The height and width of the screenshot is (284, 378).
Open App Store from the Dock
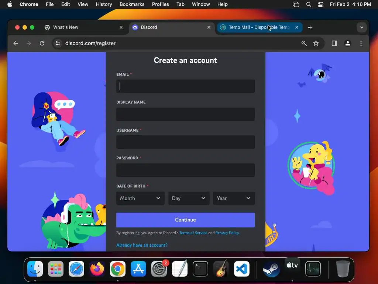point(138,269)
